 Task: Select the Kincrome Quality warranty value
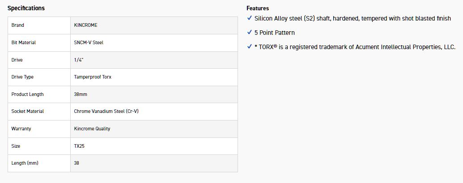click(x=92, y=129)
